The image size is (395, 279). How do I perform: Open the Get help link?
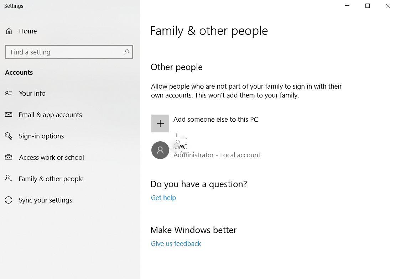[163, 198]
